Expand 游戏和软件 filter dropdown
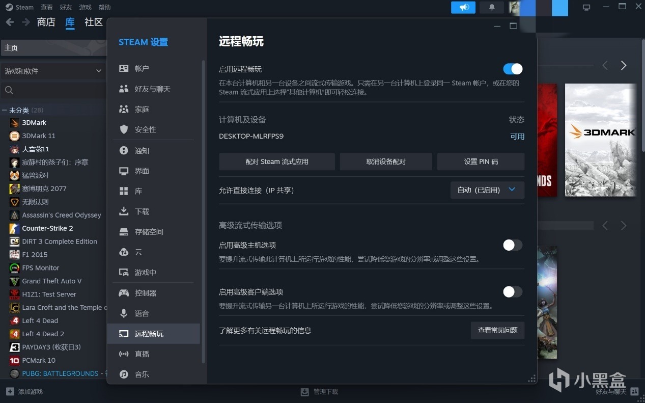Screen dimensions: 645x403 coord(53,71)
